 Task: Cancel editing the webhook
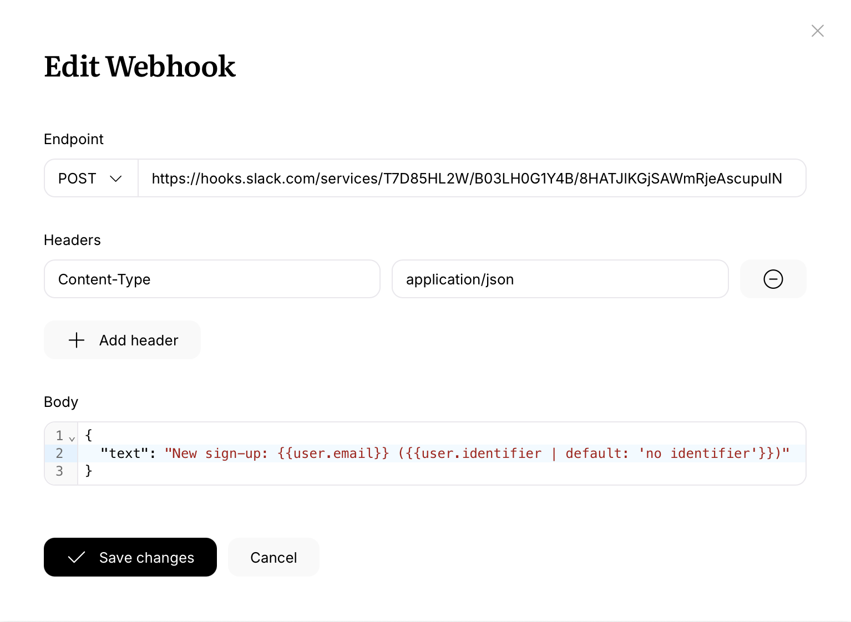[x=273, y=557]
